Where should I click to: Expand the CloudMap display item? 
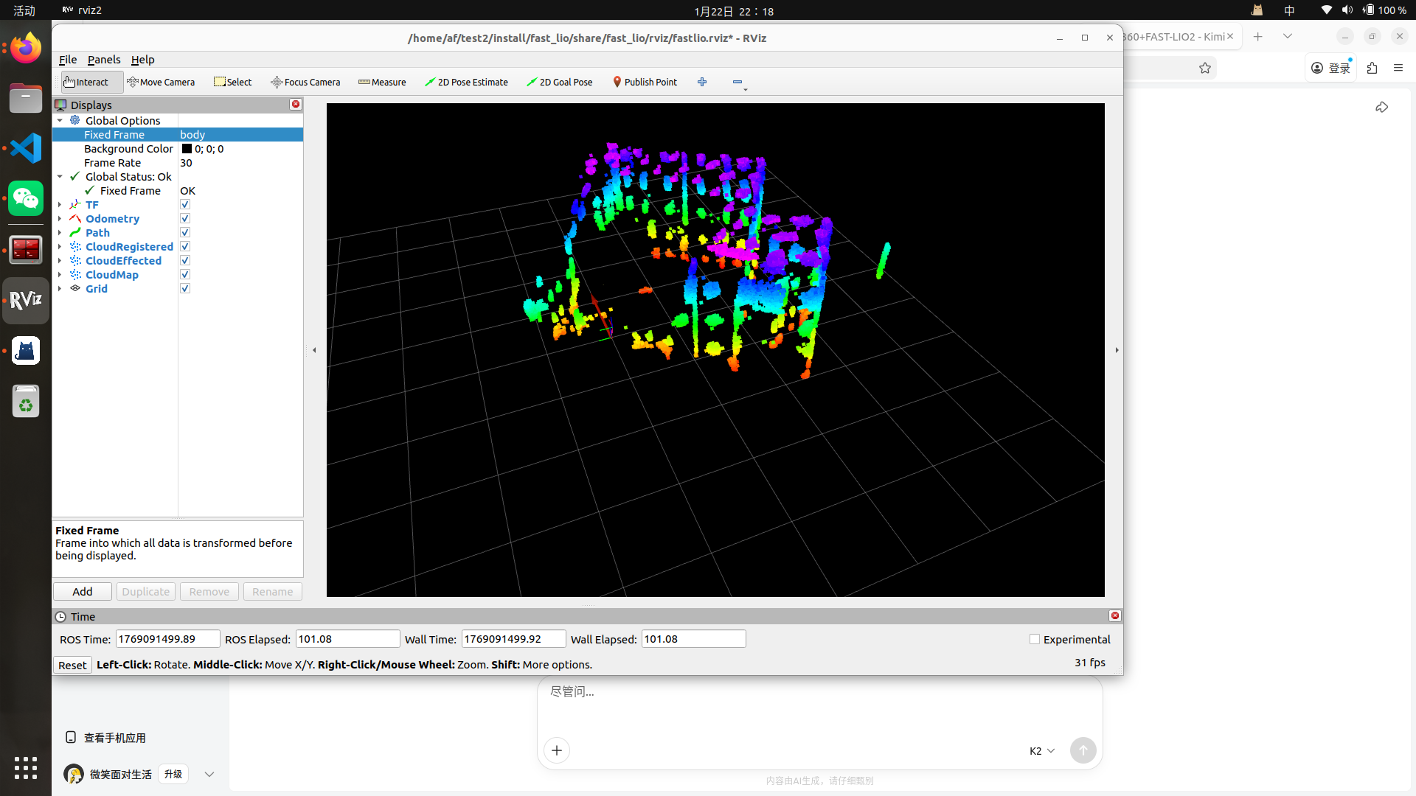tap(60, 275)
